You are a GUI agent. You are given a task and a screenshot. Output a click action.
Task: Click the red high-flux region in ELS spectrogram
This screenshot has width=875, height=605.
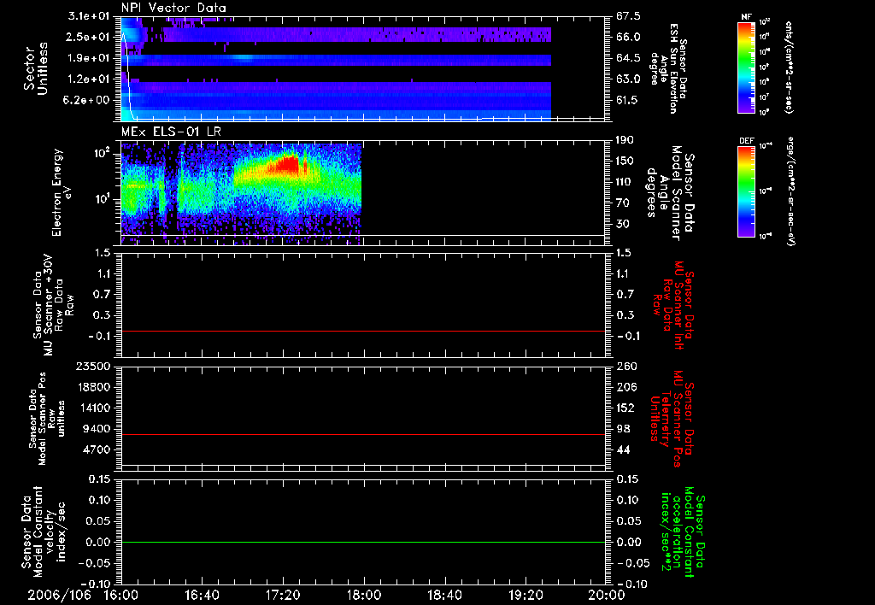pyautogui.click(x=285, y=165)
